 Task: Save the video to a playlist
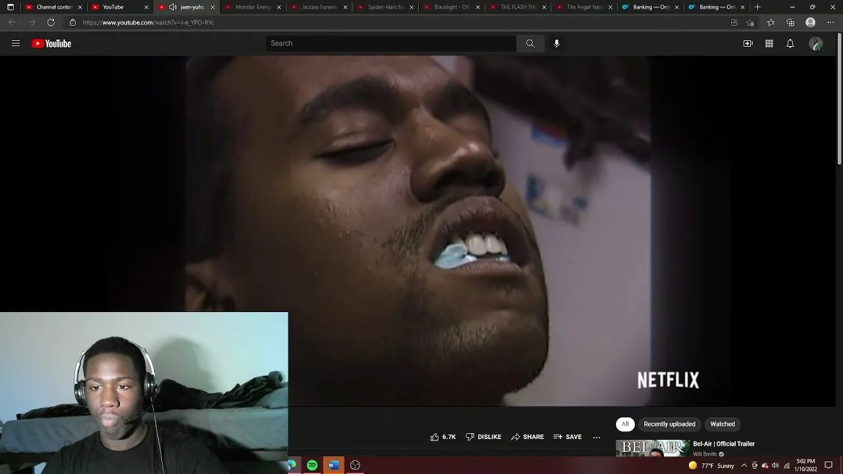pos(568,436)
